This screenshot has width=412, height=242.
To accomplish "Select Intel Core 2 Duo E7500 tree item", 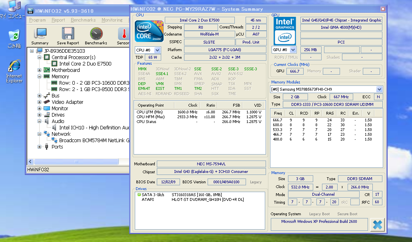I will point(85,64).
